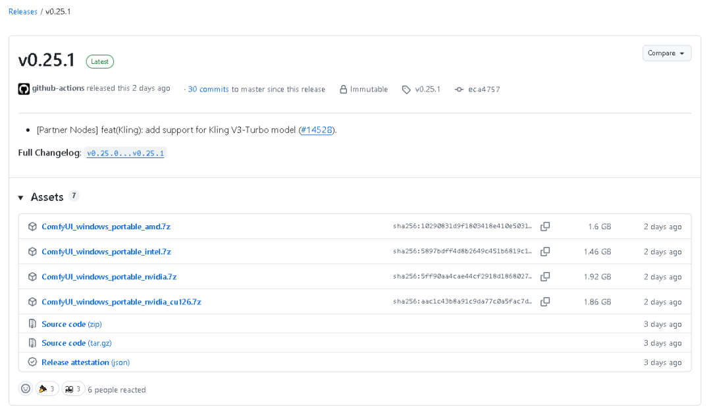Click the package icon for nvidia.7z

[32, 276]
